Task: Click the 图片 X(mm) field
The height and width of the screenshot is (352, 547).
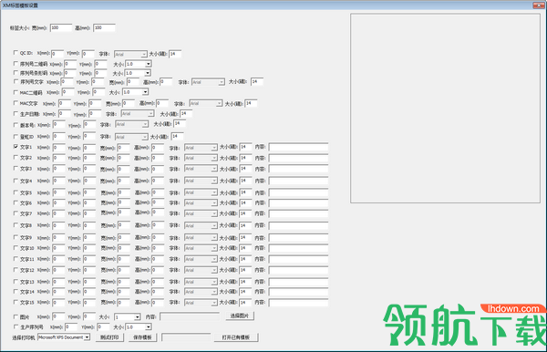Action: (58, 316)
